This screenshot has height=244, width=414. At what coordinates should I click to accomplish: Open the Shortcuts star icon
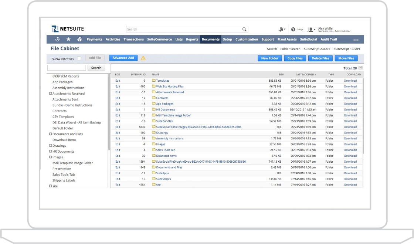[68, 40]
